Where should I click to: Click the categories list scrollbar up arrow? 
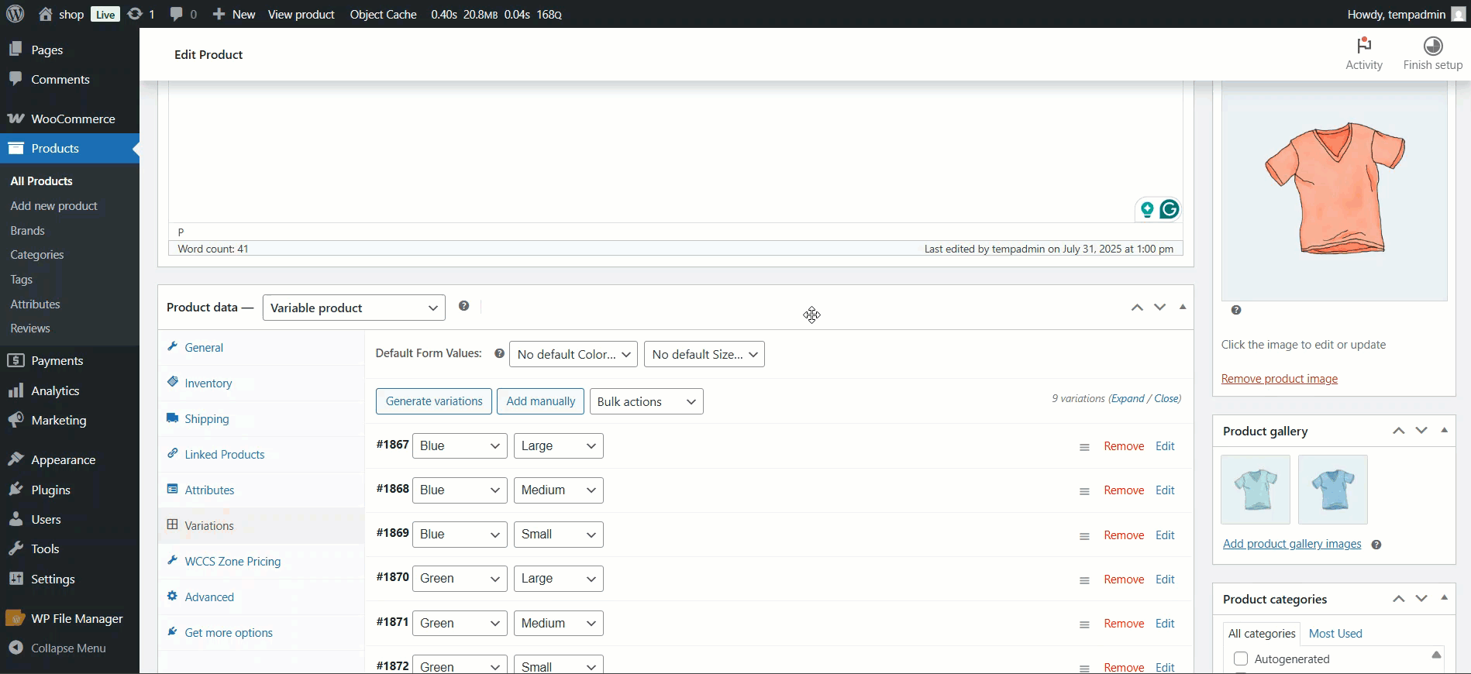tap(1436, 655)
